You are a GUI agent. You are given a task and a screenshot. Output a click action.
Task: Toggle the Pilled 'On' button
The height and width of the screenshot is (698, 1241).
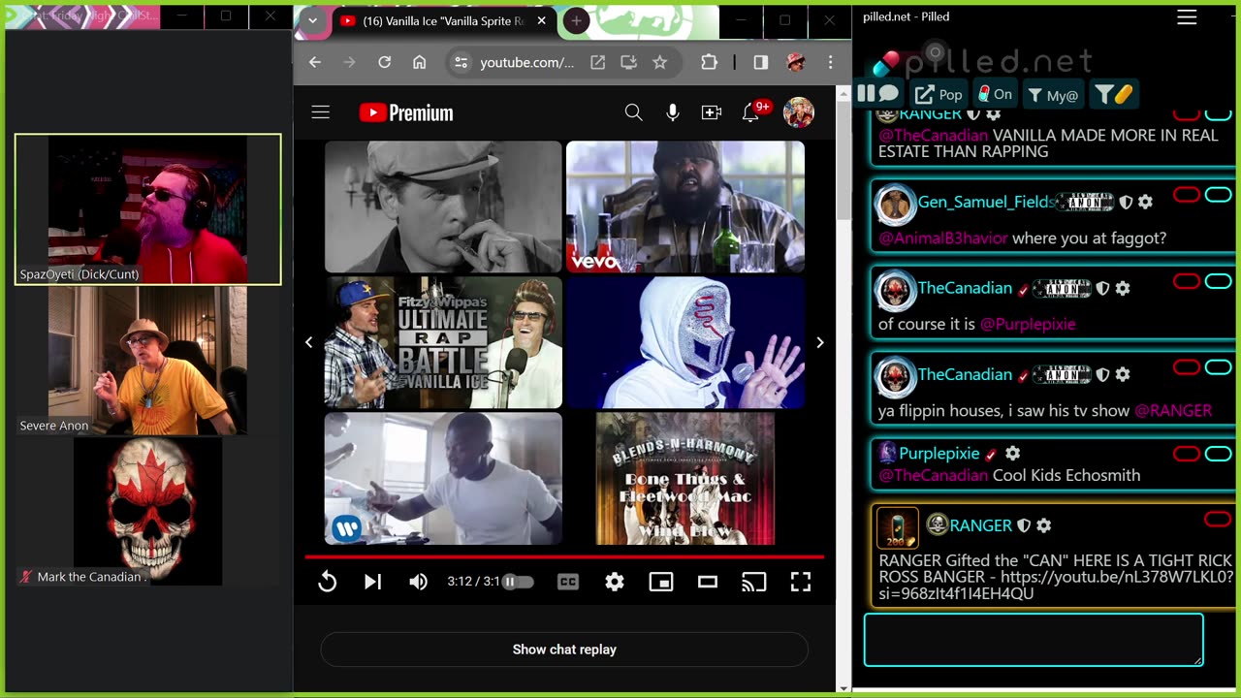pyautogui.click(x=995, y=94)
